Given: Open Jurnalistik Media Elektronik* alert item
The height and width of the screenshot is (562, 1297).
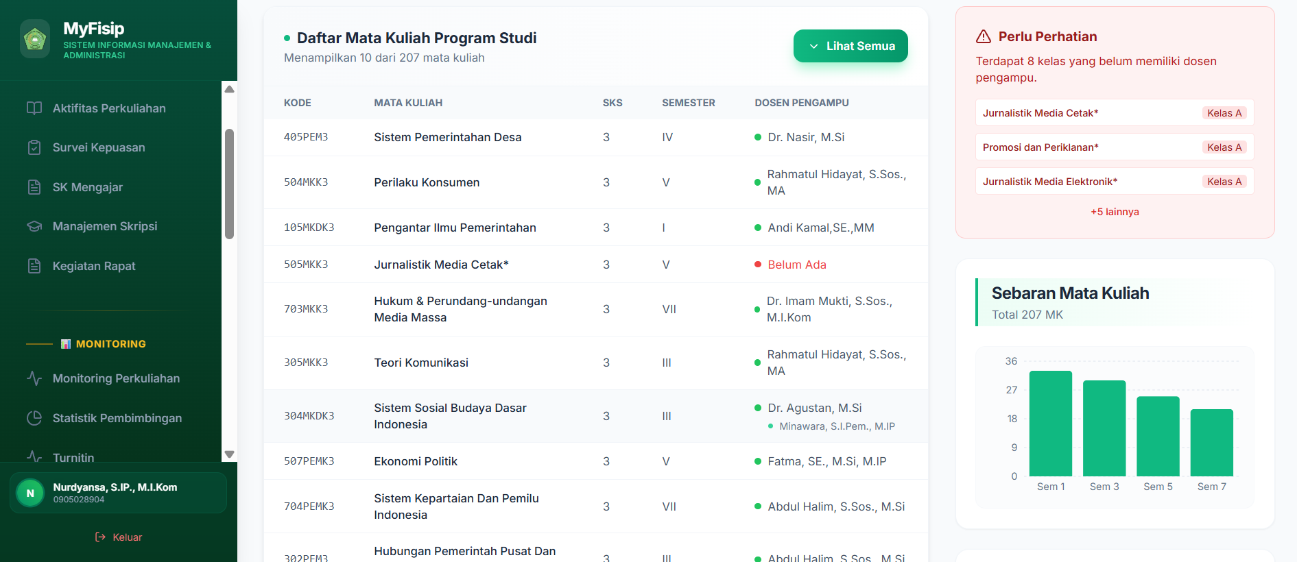Looking at the screenshot, I should click(1115, 182).
